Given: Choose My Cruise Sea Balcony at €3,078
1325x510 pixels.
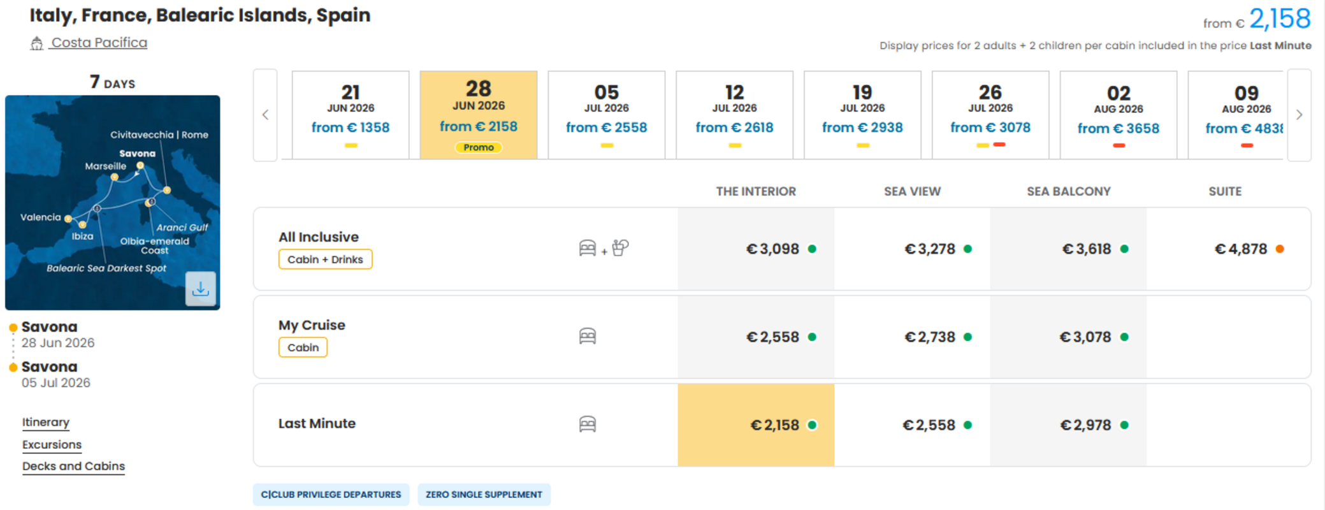Looking at the screenshot, I should pos(1068,337).
